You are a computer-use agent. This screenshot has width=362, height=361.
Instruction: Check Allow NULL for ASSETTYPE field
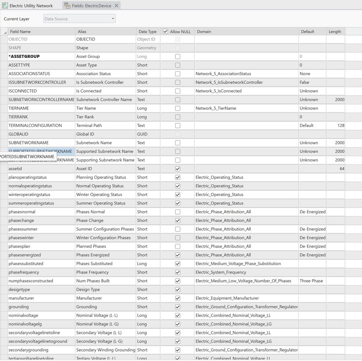(178, 65)
